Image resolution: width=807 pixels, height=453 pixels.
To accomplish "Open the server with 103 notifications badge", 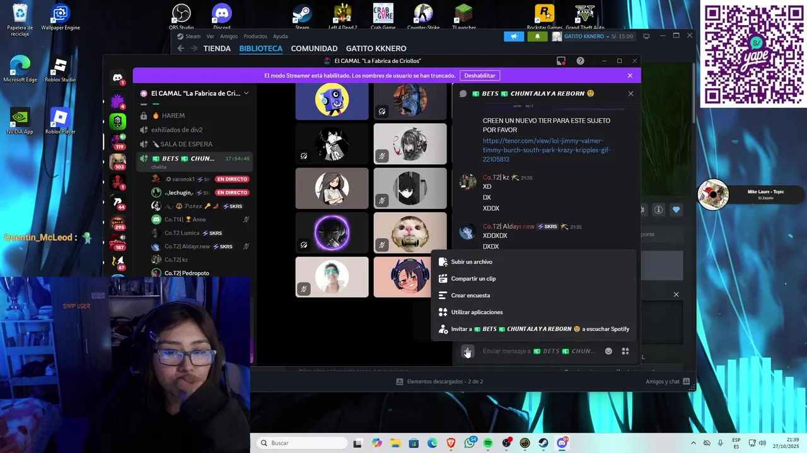I will coord(118,161).
